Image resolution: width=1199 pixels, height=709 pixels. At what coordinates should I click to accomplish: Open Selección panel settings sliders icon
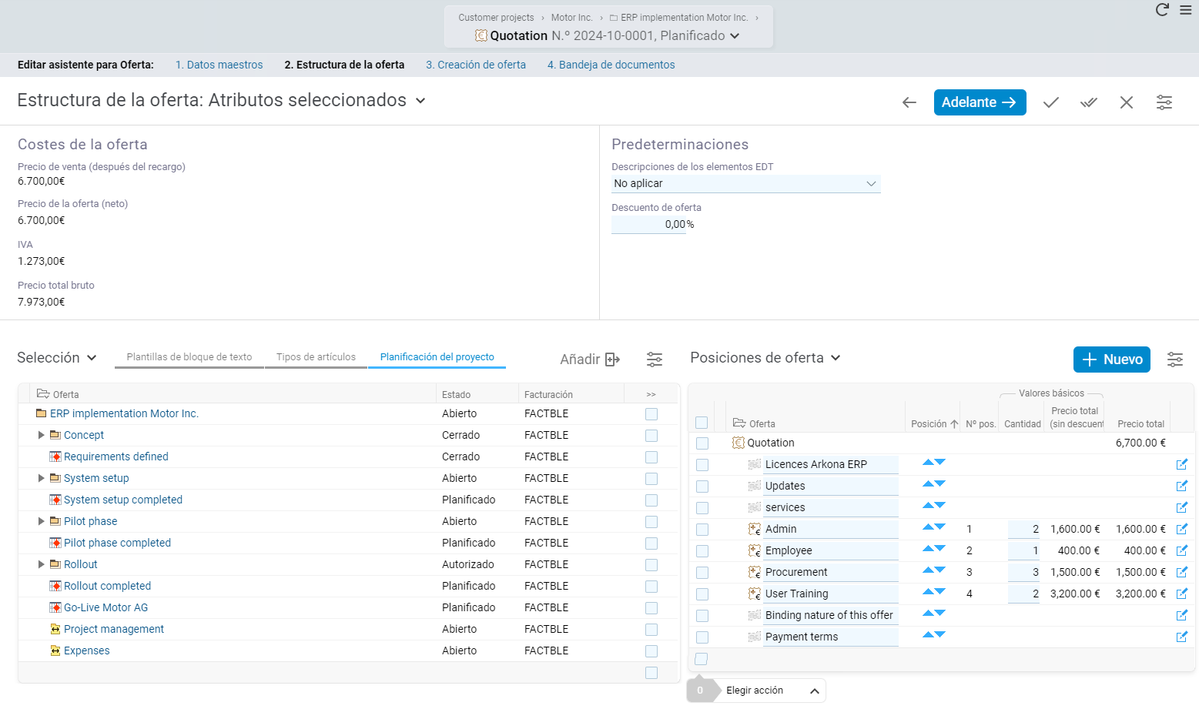655,360
